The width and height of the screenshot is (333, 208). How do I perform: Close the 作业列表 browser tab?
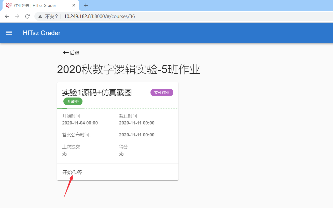coord(74,5)
